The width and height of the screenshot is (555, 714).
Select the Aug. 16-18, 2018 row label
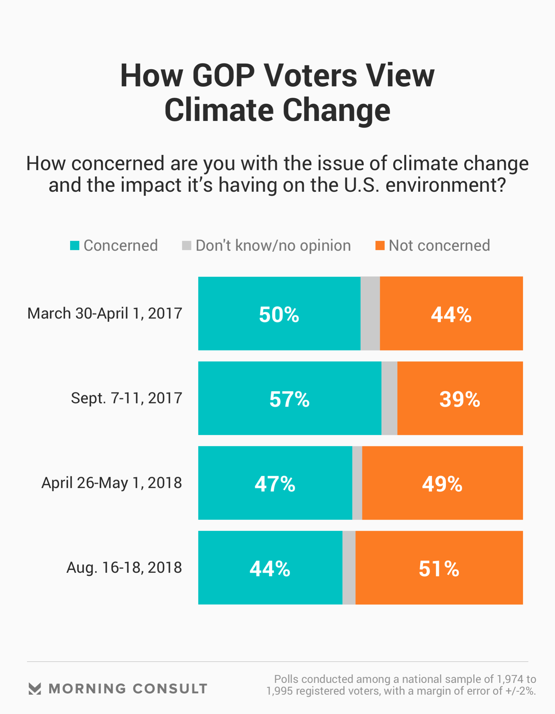coord(124,568)
